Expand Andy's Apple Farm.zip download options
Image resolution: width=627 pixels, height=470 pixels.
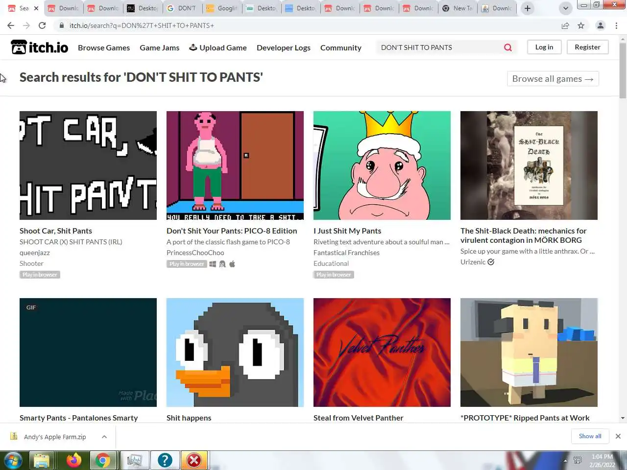[x=104, y=437]
